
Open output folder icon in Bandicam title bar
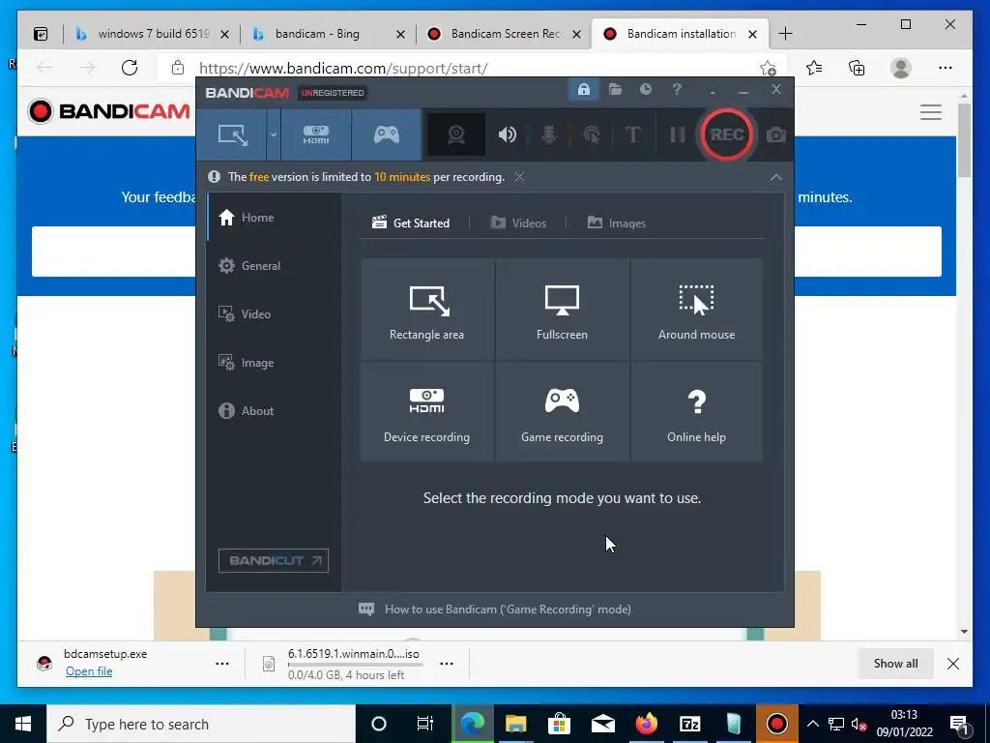point(615,90)
